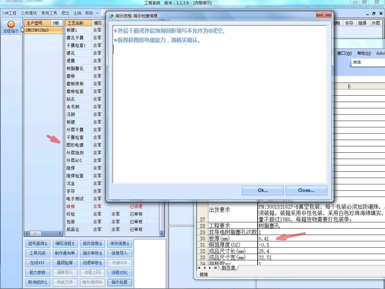The width and height of the screenshot is (385, 289).
Task: Select the 成品仓 process row
Action: click(112, 229)
